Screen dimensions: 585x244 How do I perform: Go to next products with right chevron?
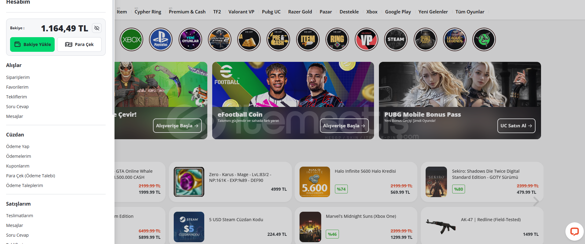[x=536, y=201]
